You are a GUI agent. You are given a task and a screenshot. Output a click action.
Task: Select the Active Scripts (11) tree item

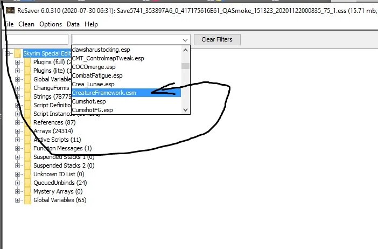[x=57, y=140]
